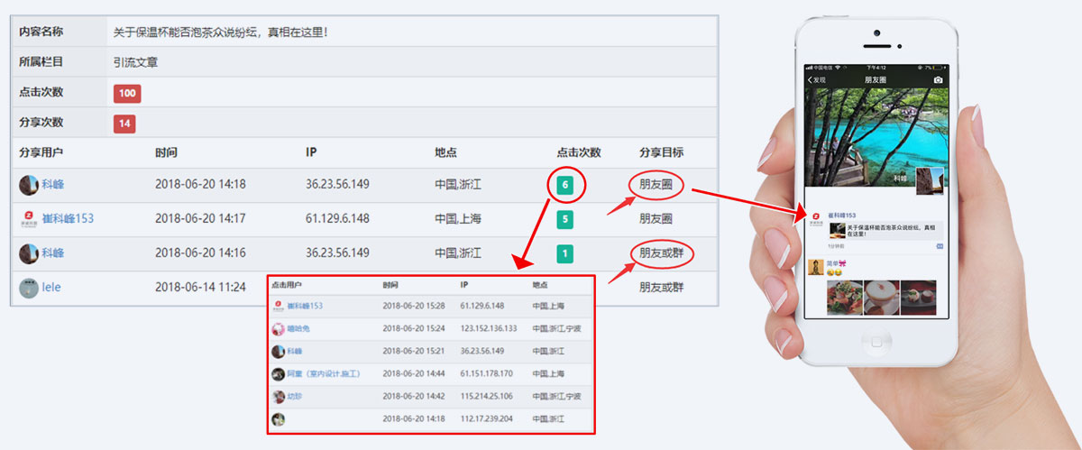Image resolution: width=1082 pixels, height=450 pixels.
Task: Open user 嘻哈兔 in popup table
Action: pos(298,328)
